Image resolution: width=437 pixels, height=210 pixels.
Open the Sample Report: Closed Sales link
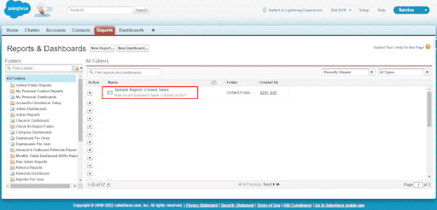142,90
